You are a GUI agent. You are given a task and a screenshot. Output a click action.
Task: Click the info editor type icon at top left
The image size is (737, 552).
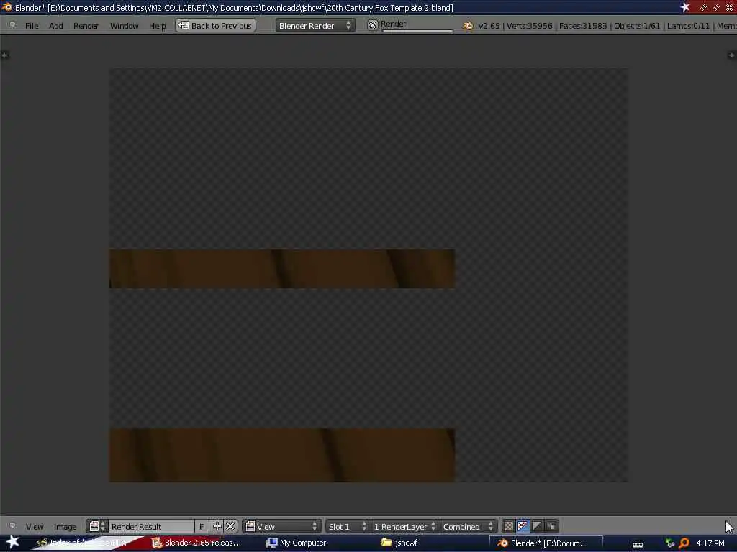click(x=12, y=25)
